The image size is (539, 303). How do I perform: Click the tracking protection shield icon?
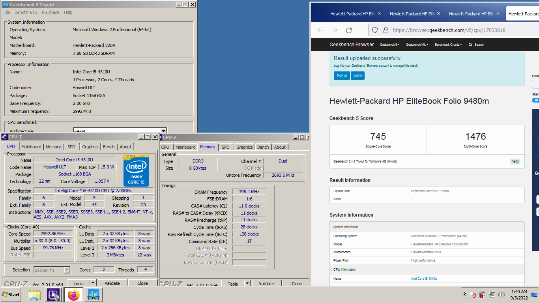tap(375, 30)
